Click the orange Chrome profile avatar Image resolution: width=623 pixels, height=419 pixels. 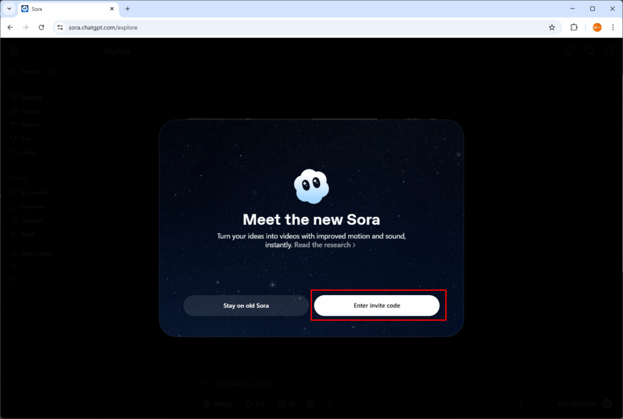coord(597,27)
